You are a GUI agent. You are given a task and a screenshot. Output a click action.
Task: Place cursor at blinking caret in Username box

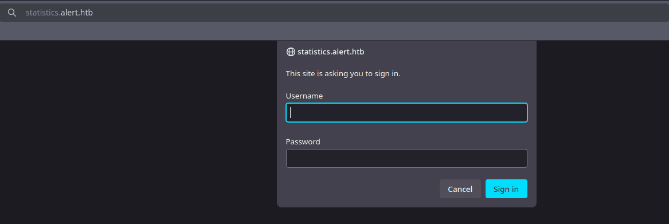click(291, 113)
